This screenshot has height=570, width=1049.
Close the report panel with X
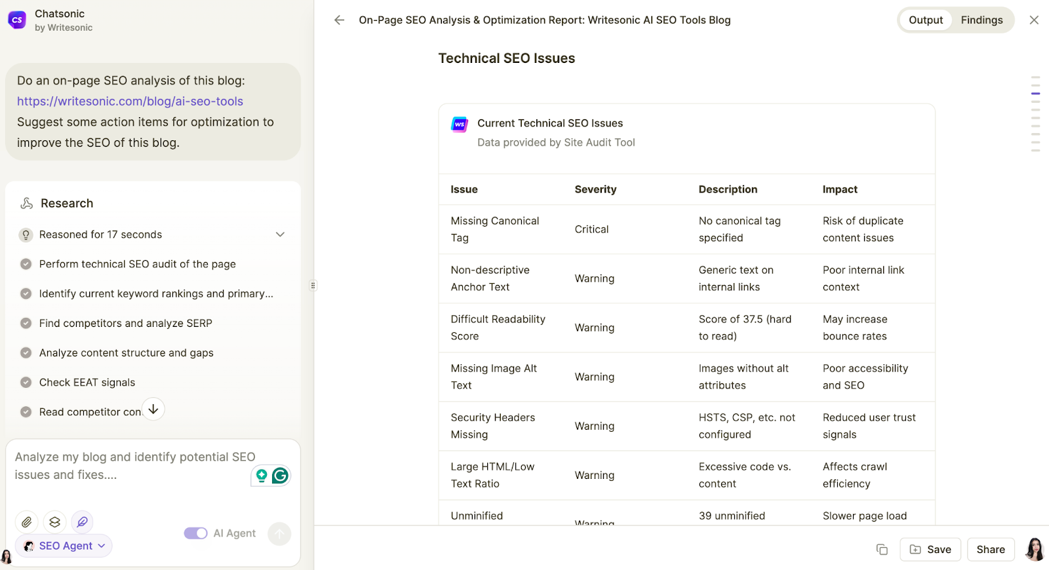(x=1034, y=20)
